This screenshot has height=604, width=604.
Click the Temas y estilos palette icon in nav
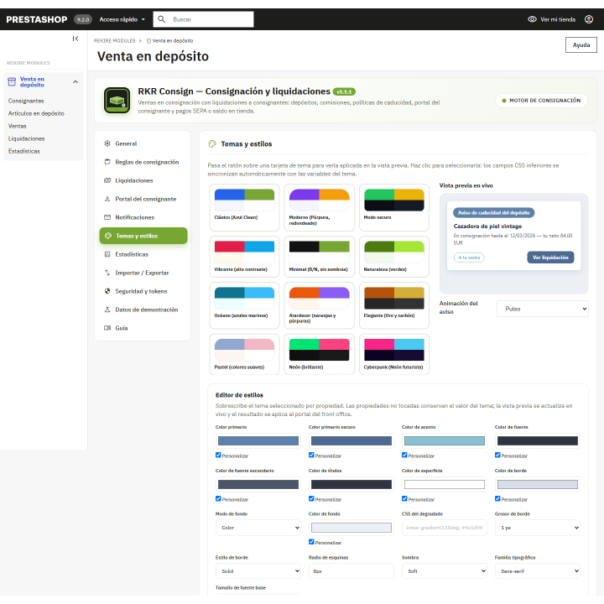(108, 236)
